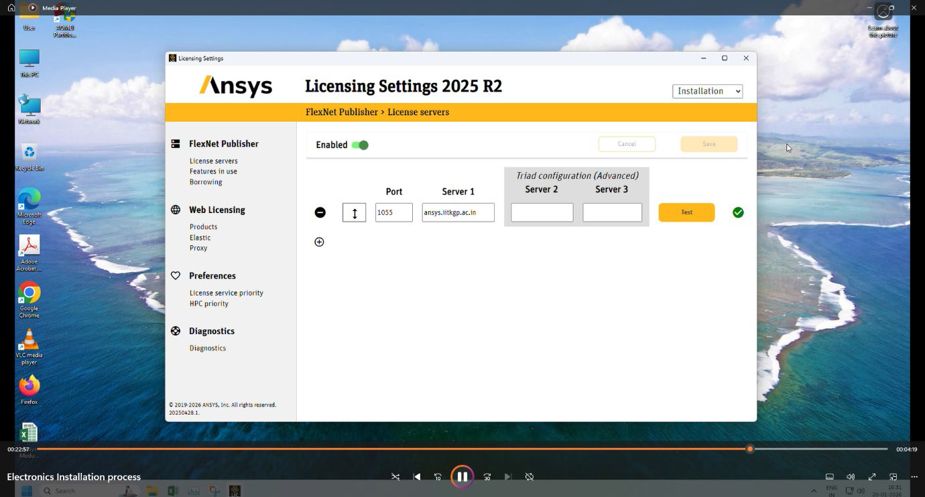Click the Port input field
Screen dimensions: 925x497
tap(393, 212)
